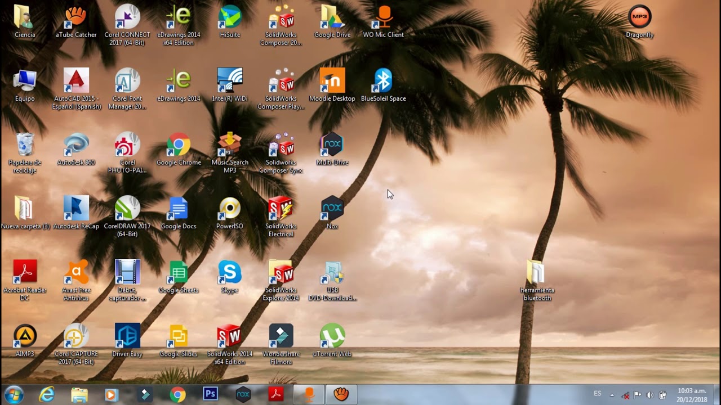Select the Driver Easy desktop icon
Image resolution: width=721 pixels, height=405 pixels.
[x=127, y=341]
